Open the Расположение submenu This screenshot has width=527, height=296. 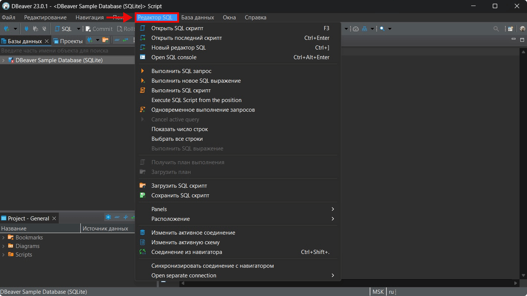click(x=238, y=219)
